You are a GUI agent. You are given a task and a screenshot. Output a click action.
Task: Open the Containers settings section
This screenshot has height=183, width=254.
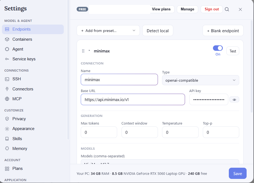click(33, 39)
